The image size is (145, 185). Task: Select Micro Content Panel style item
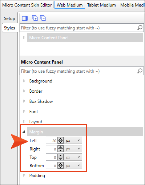(85, 37)
